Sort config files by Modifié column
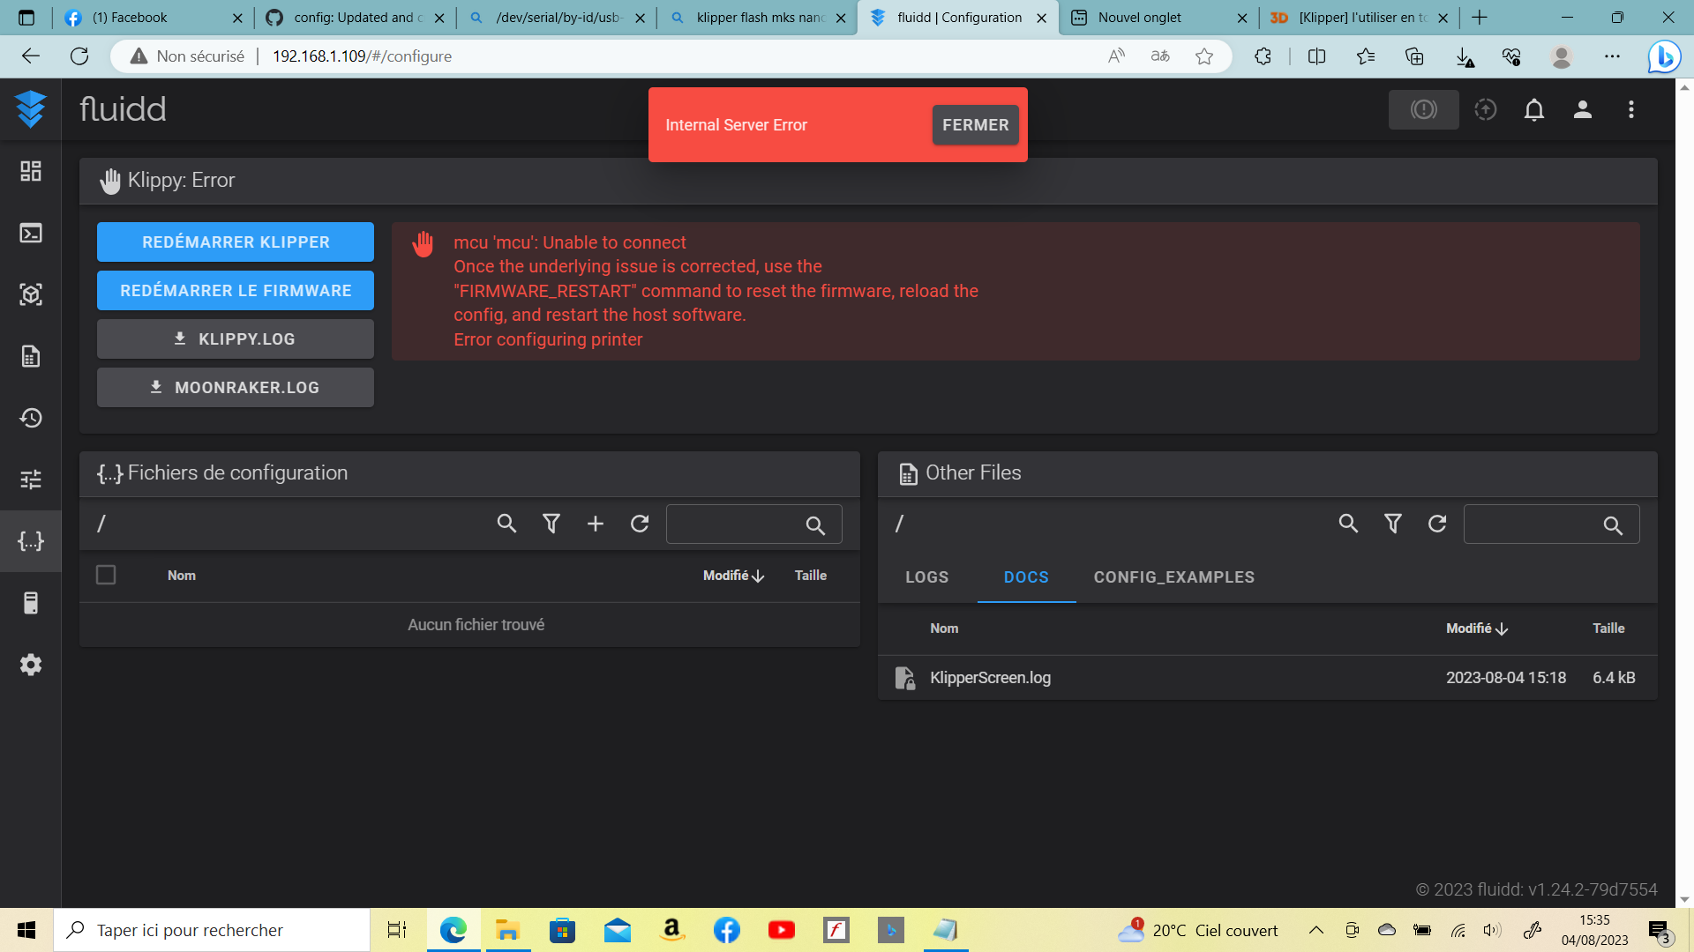 click(733, 576)
